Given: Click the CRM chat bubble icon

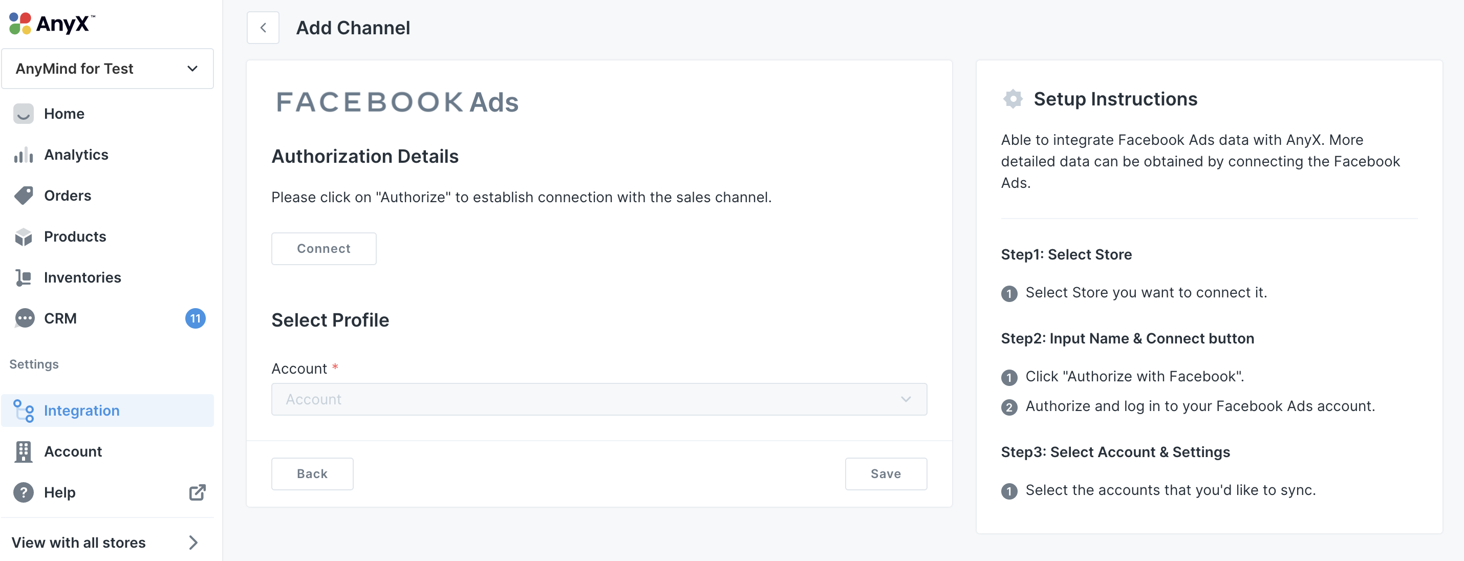Looking at the screenshot, I should (25, 318).
